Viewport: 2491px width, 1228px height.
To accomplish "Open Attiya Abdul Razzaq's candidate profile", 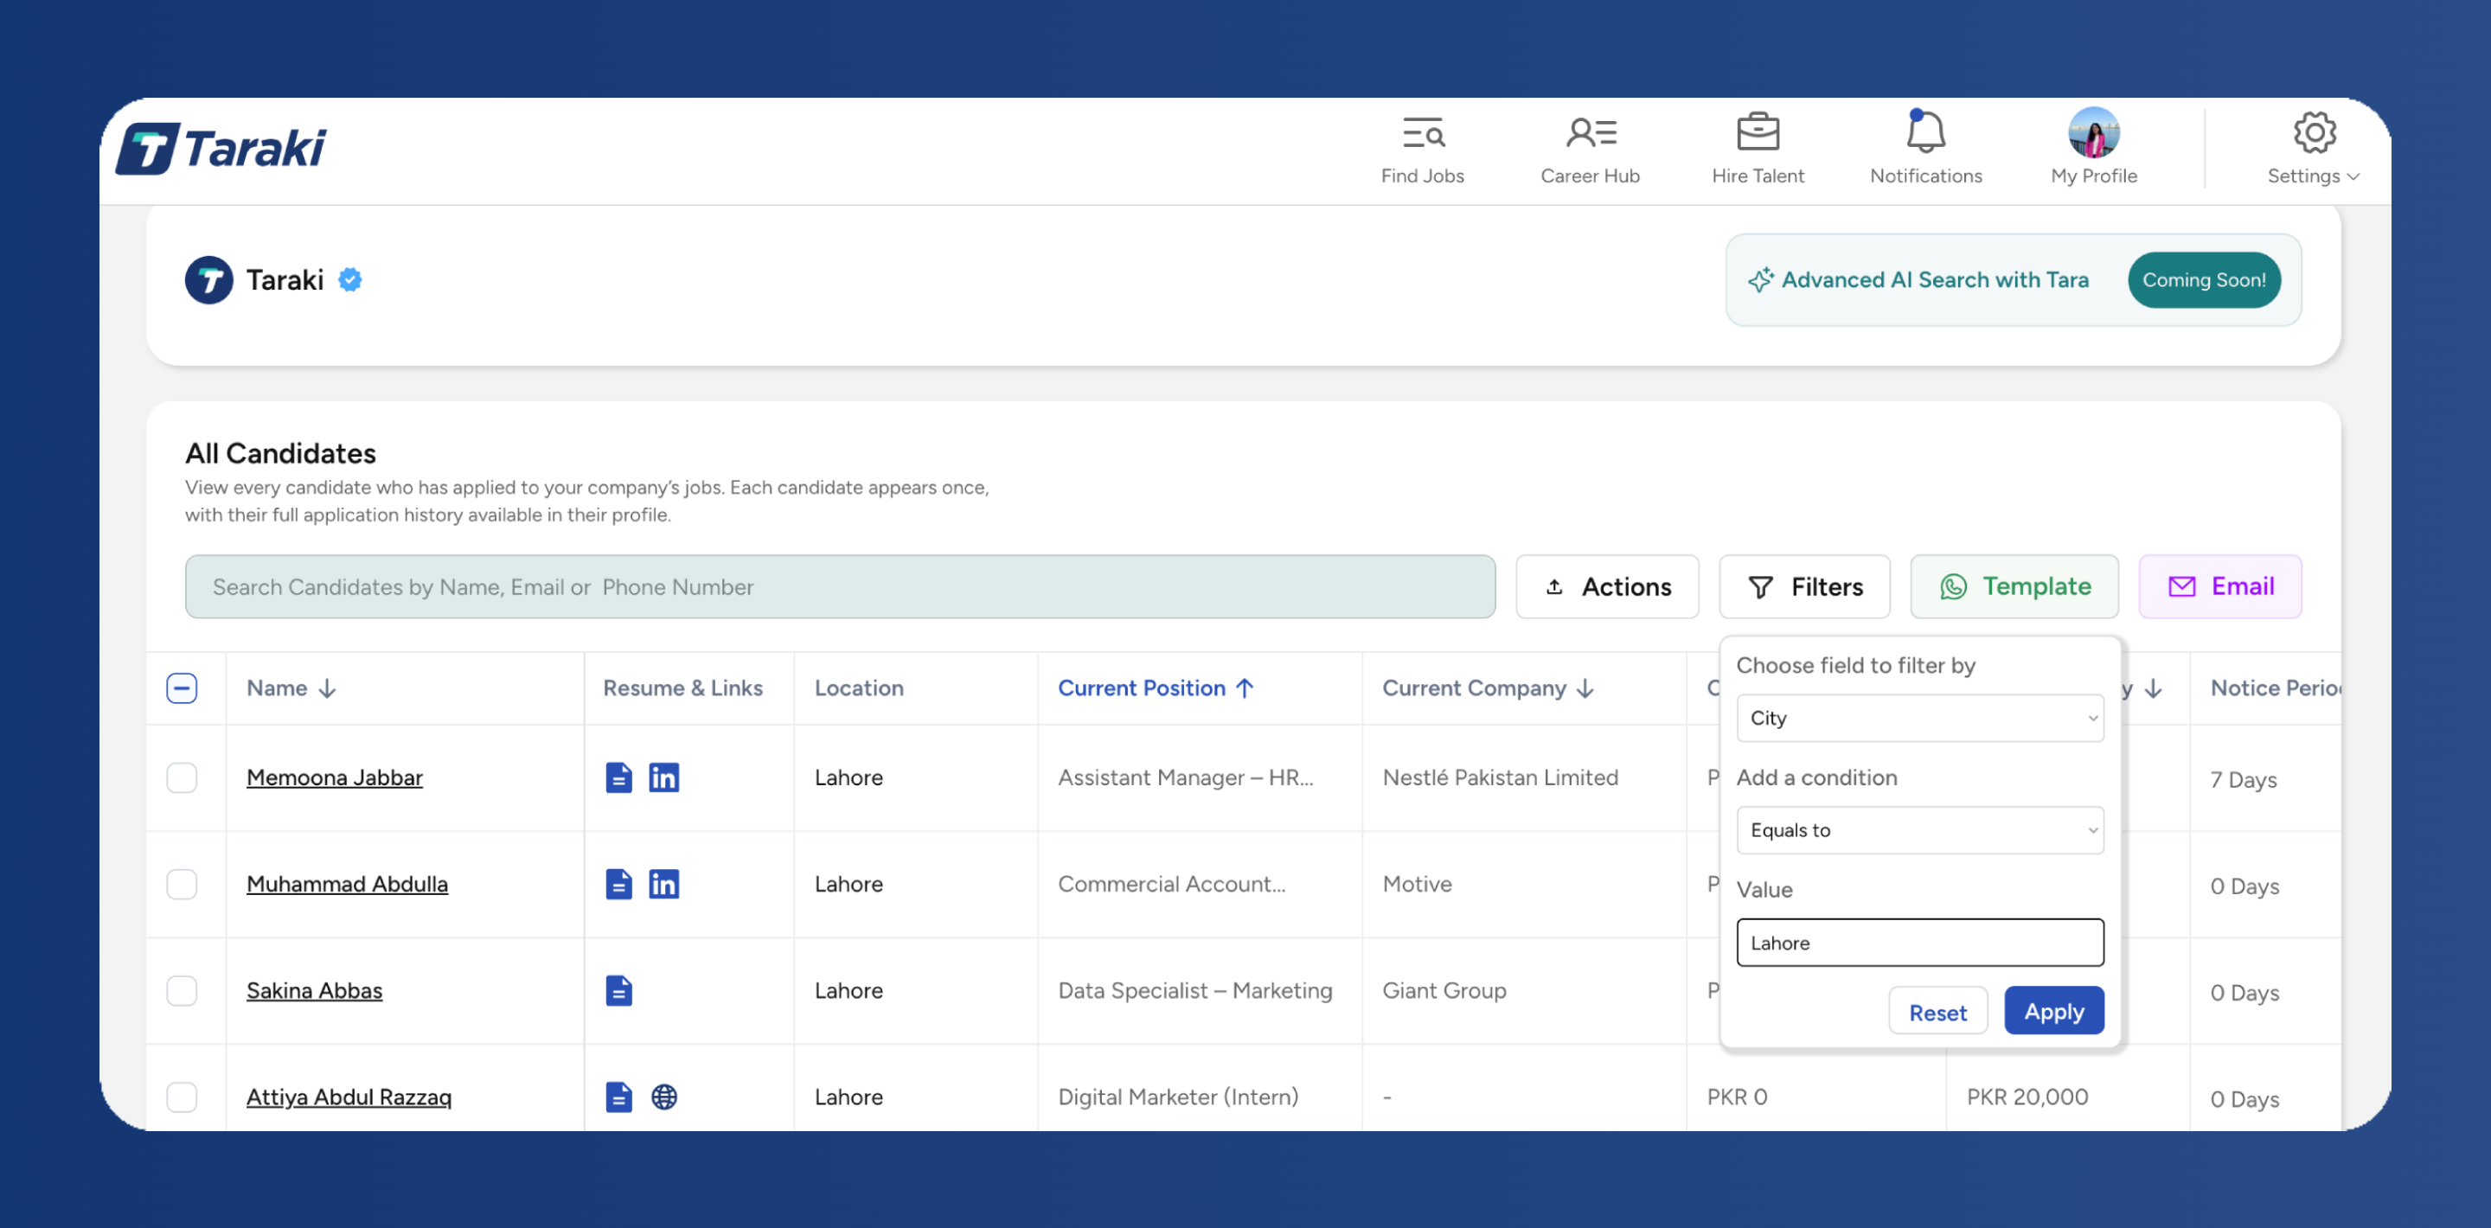I will pos(349,1097).
